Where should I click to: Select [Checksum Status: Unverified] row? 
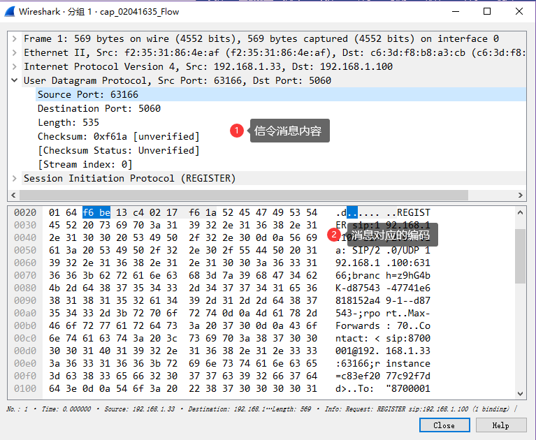(x=281, y=151)
